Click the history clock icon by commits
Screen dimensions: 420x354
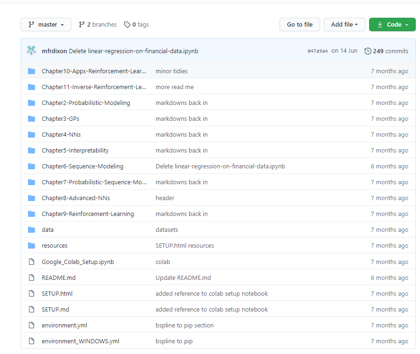coord(368,51)
